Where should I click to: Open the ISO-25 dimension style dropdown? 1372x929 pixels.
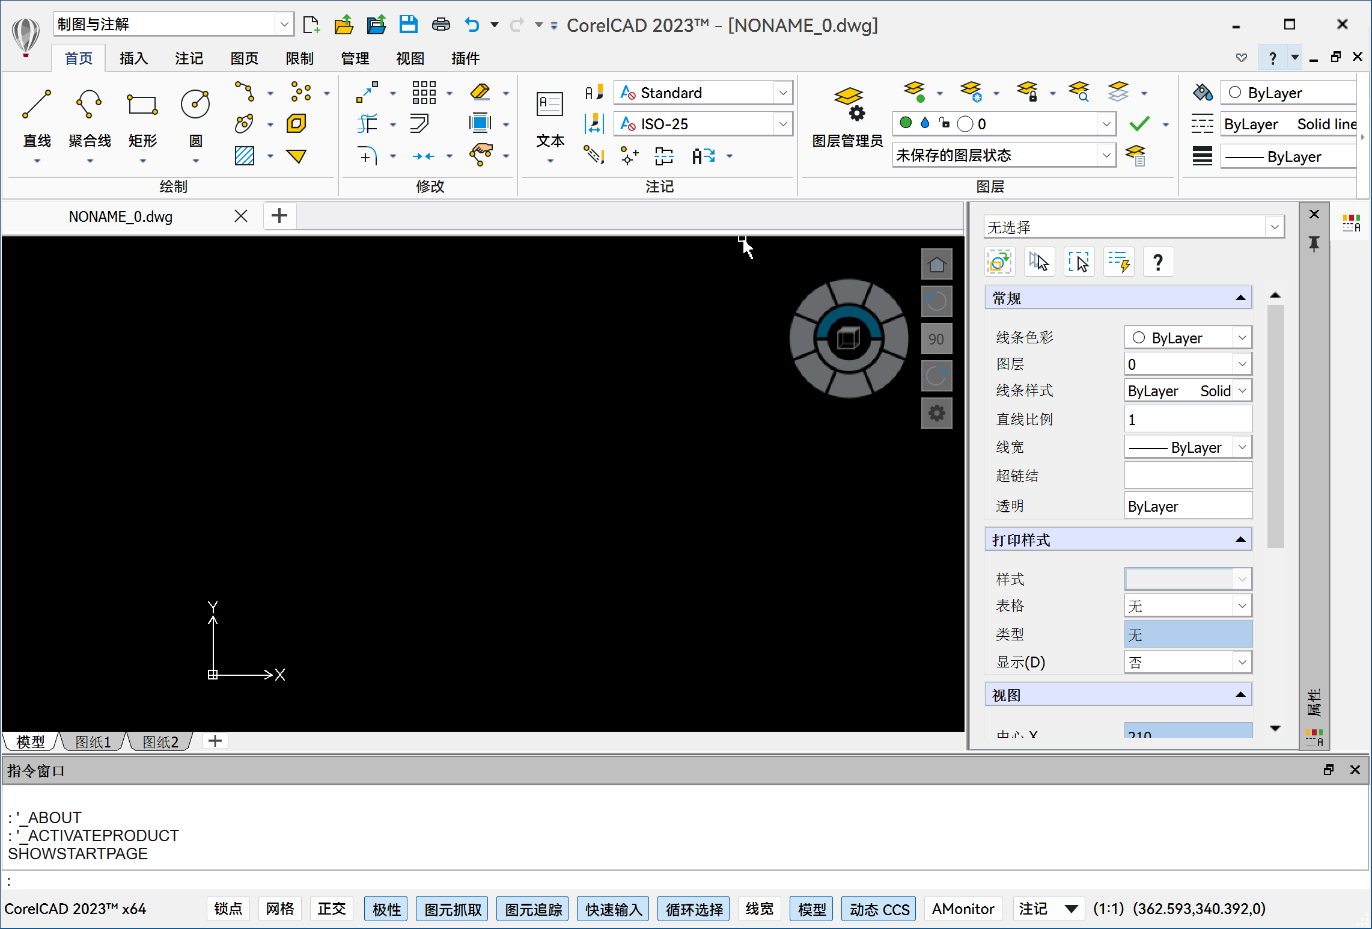click(x=783, y=123)
